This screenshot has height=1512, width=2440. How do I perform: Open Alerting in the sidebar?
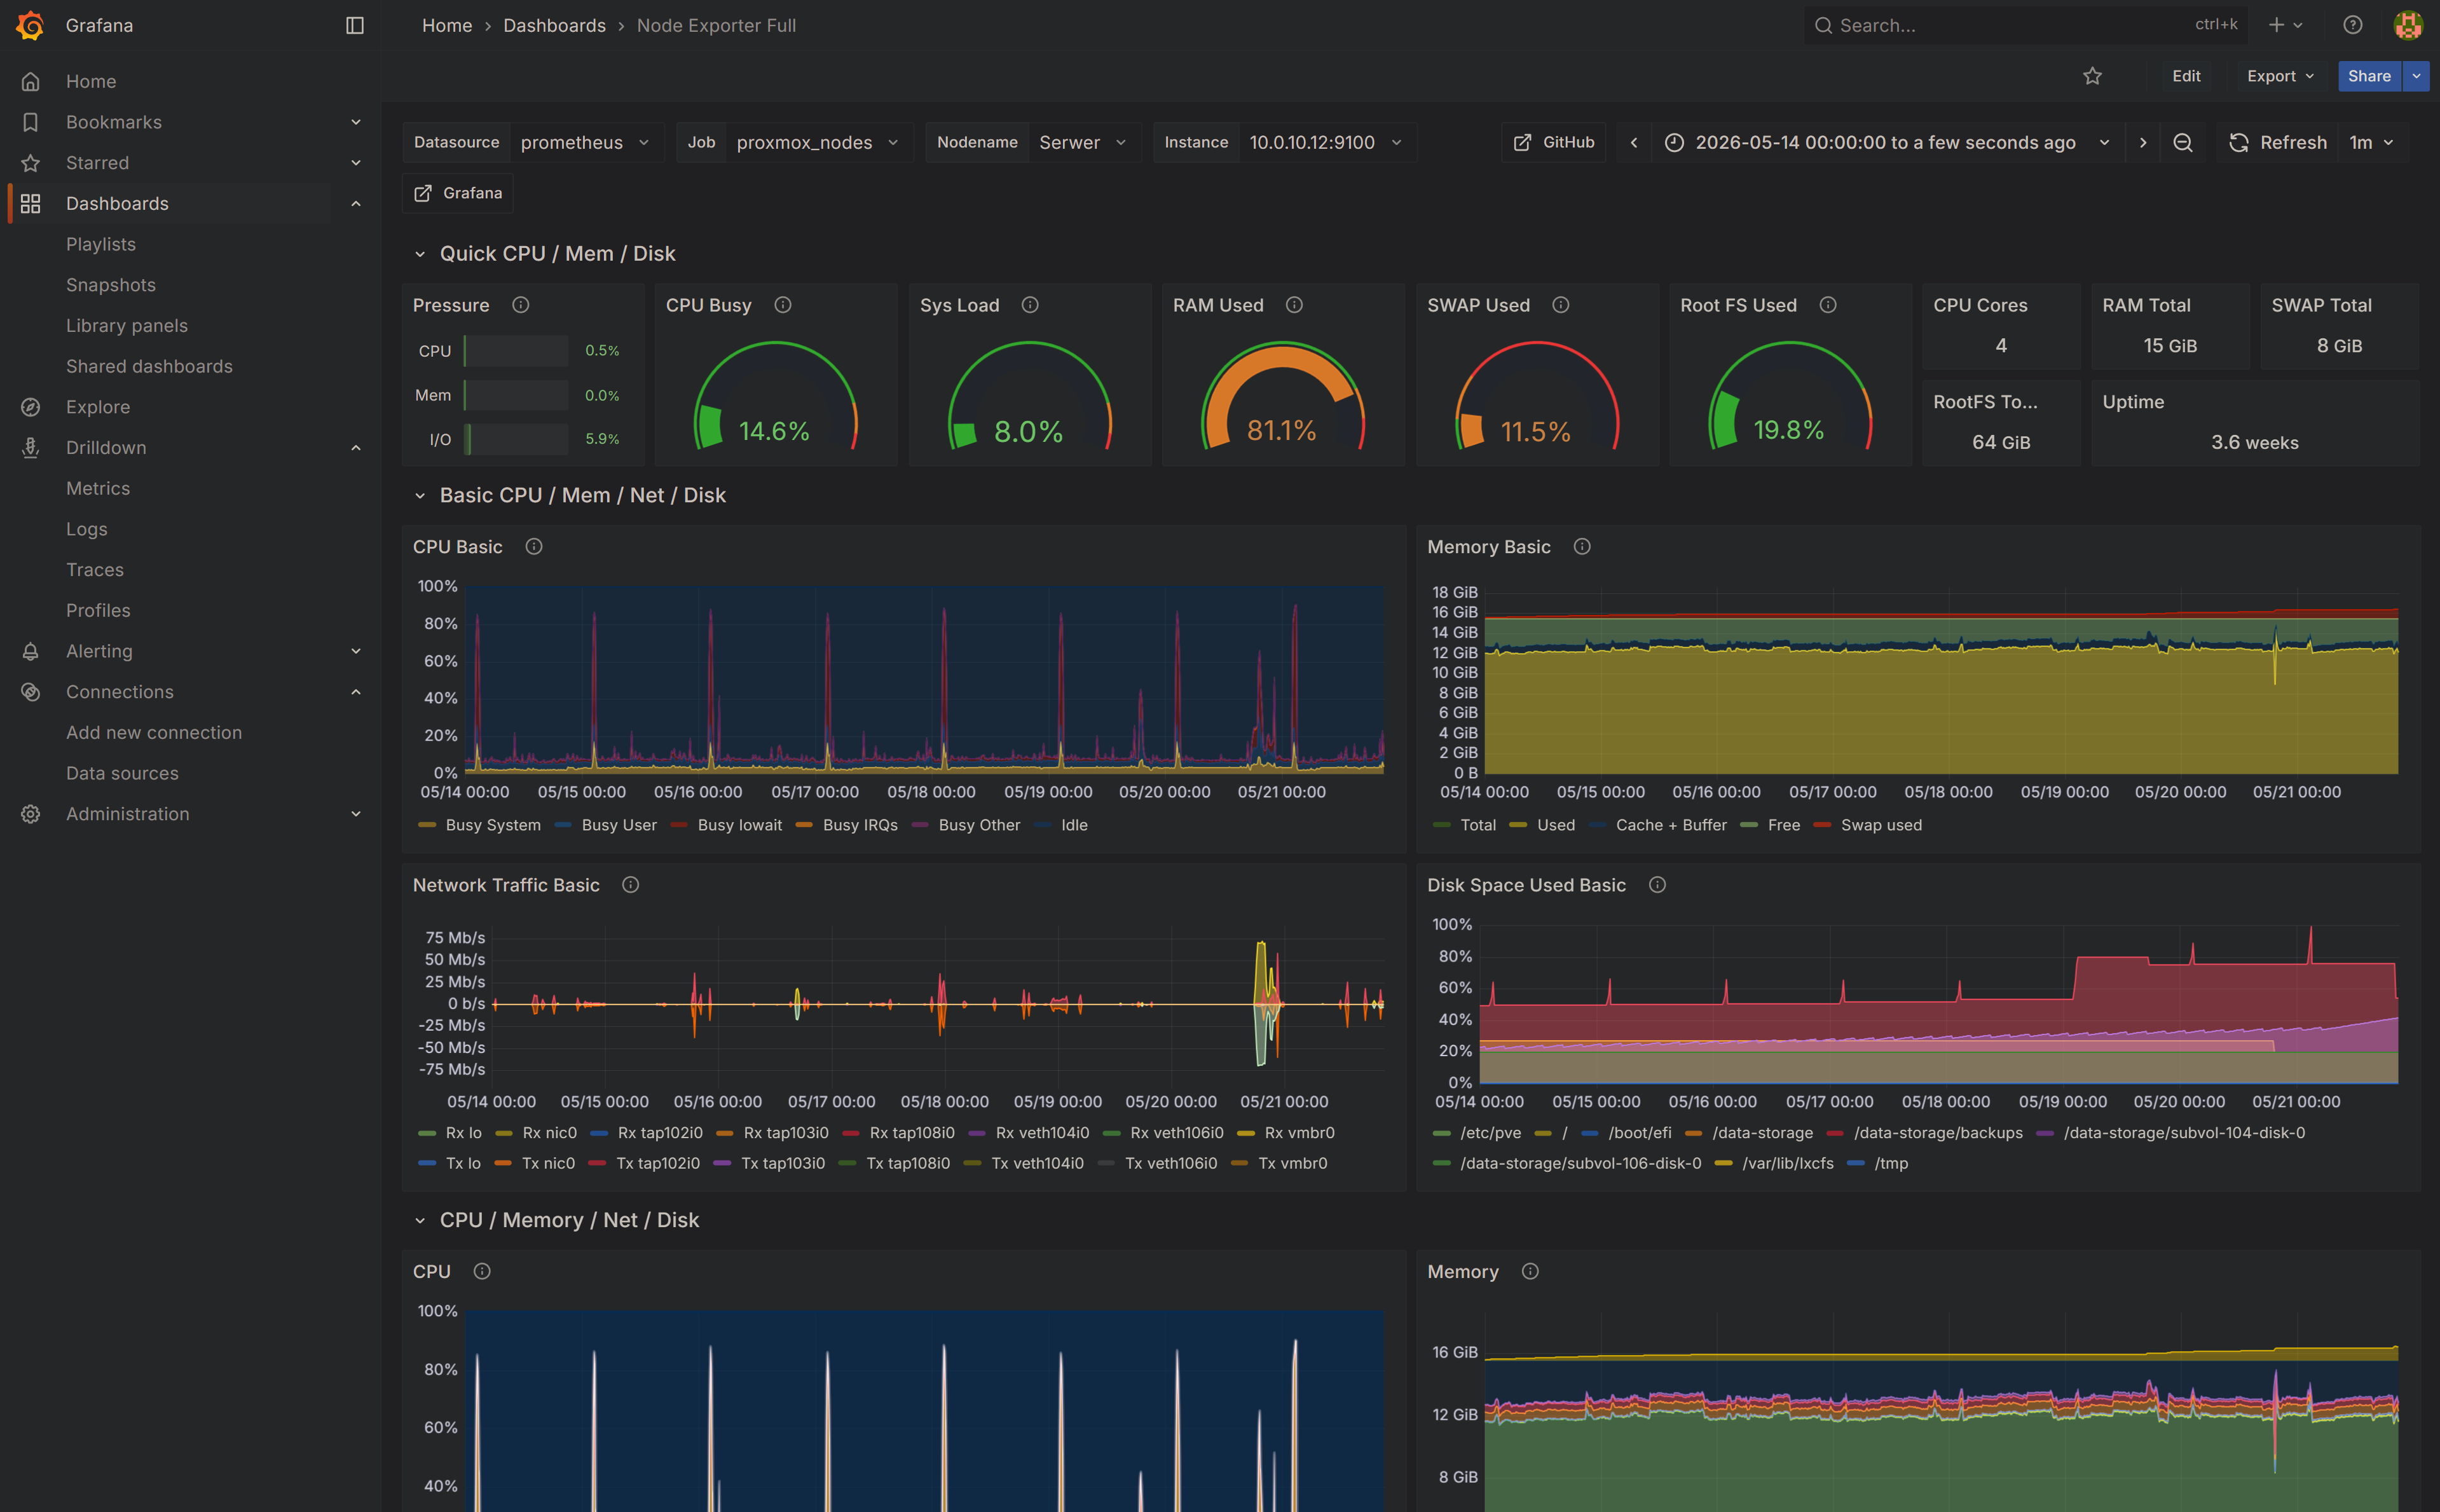point(99,651)
